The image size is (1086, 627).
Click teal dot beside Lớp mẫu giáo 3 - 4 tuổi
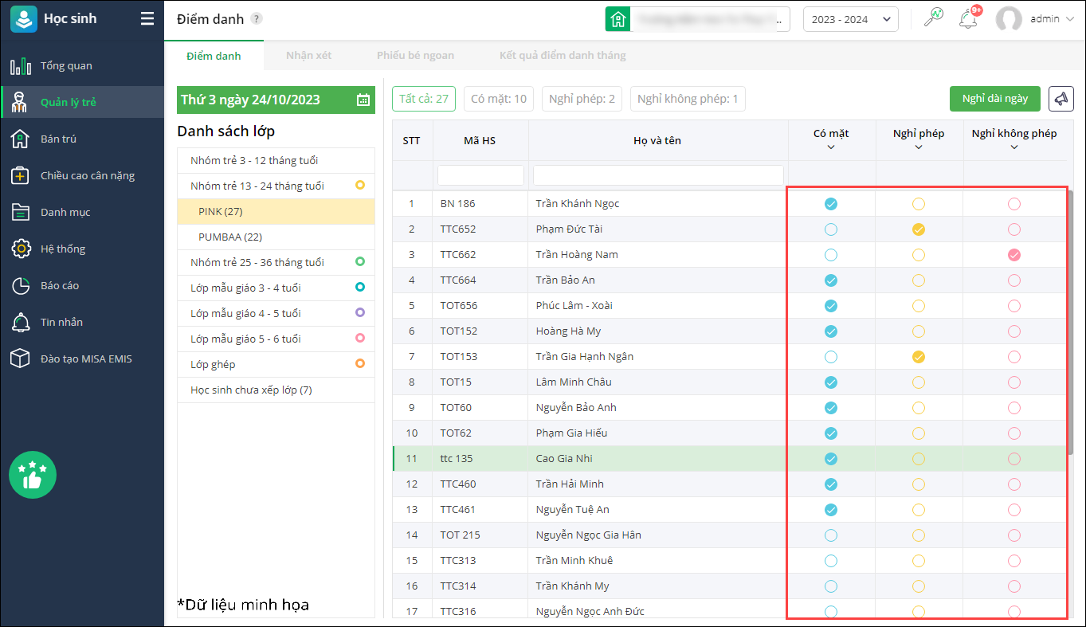pos(360,287)
